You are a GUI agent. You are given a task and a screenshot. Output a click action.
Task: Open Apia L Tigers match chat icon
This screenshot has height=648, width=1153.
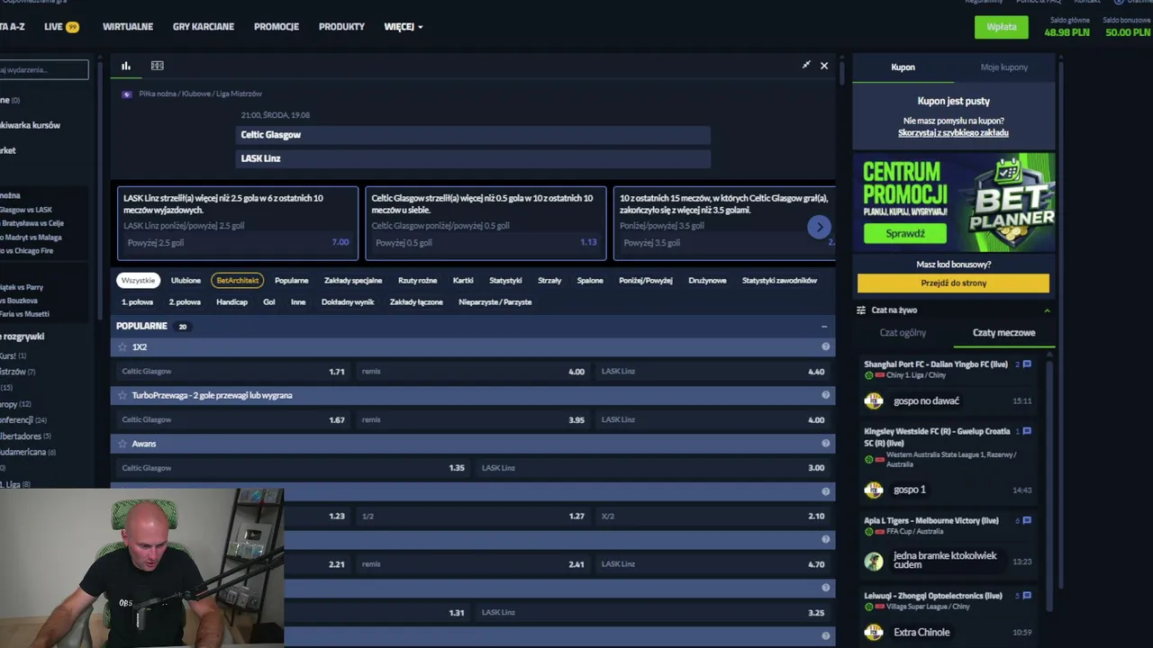1026,520
